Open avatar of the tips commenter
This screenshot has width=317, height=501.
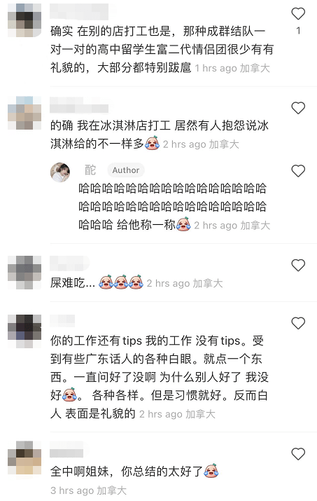pyautogui.click(x=24, y=331)
